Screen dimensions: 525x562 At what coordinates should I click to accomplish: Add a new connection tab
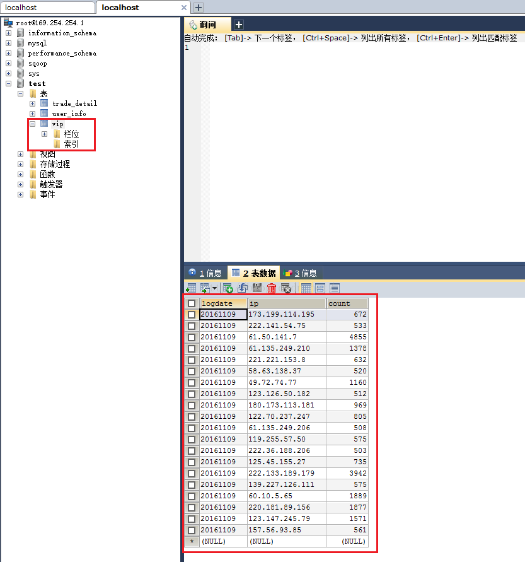pos(199,7)
